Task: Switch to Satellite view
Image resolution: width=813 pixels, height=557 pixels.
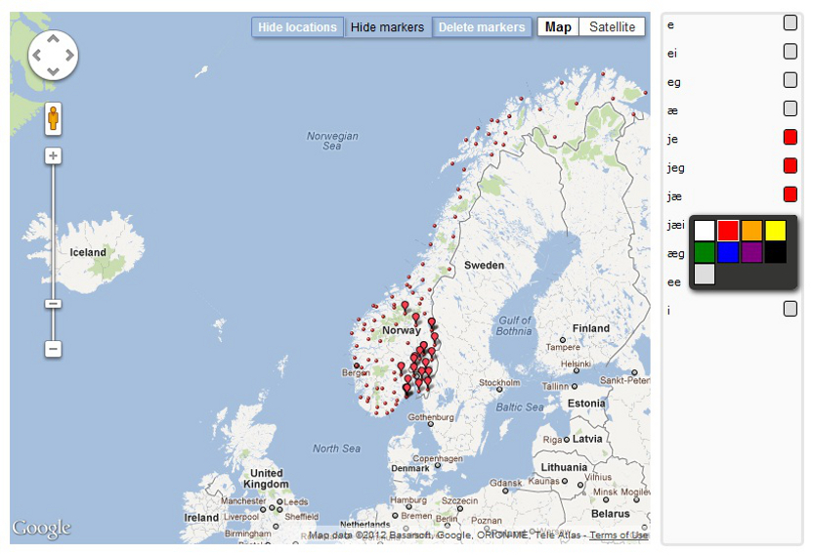Action: pos(612,27)
